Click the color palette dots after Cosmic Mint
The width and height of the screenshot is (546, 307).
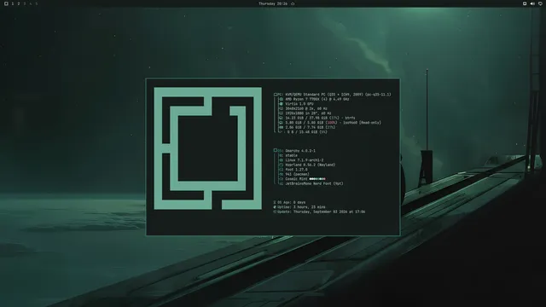pyautogui.click(x=317, y=179)
